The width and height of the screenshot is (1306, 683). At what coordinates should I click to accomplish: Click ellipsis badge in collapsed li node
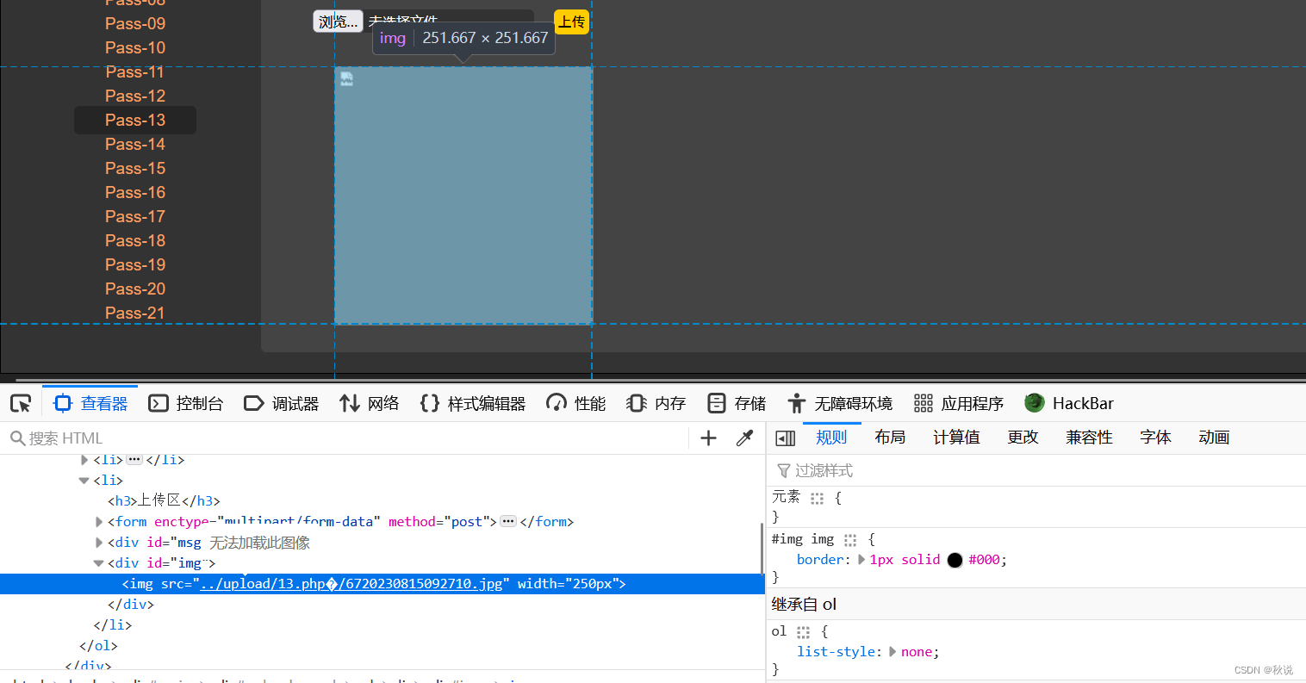[x=134, y=460]
